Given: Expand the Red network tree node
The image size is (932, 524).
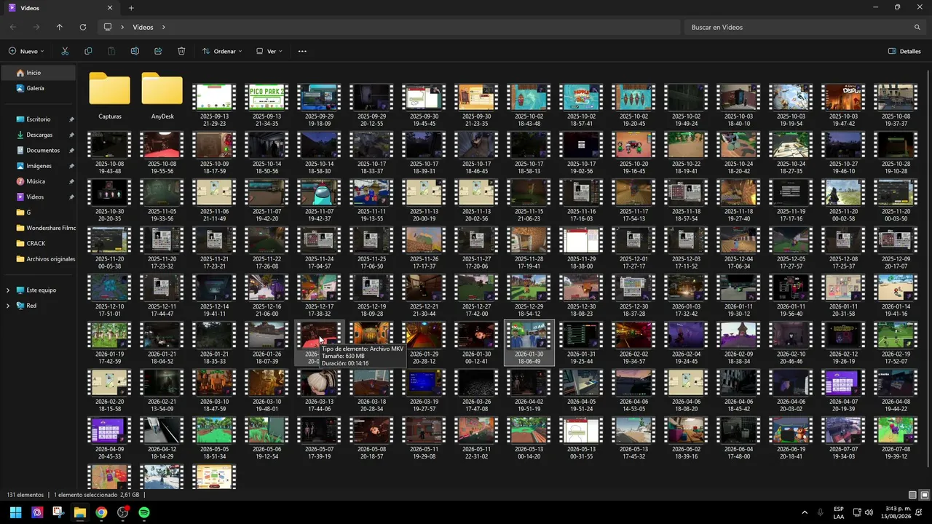Looking at the screenshot, I should pyautogui.click(x=8, y=306).
